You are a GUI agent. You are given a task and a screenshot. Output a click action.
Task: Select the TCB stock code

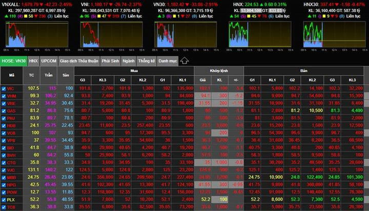pos(11,206)
